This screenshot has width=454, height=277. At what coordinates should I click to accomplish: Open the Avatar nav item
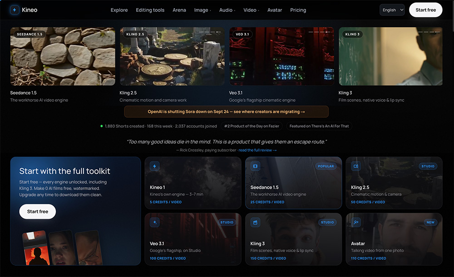pyautogui.click(x=275, y=10)
